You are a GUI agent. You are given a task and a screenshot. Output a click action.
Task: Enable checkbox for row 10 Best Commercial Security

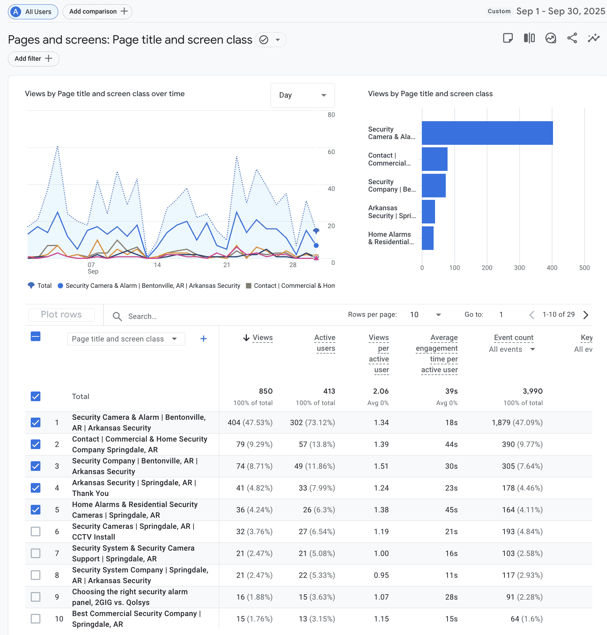(x=36, y=619)
